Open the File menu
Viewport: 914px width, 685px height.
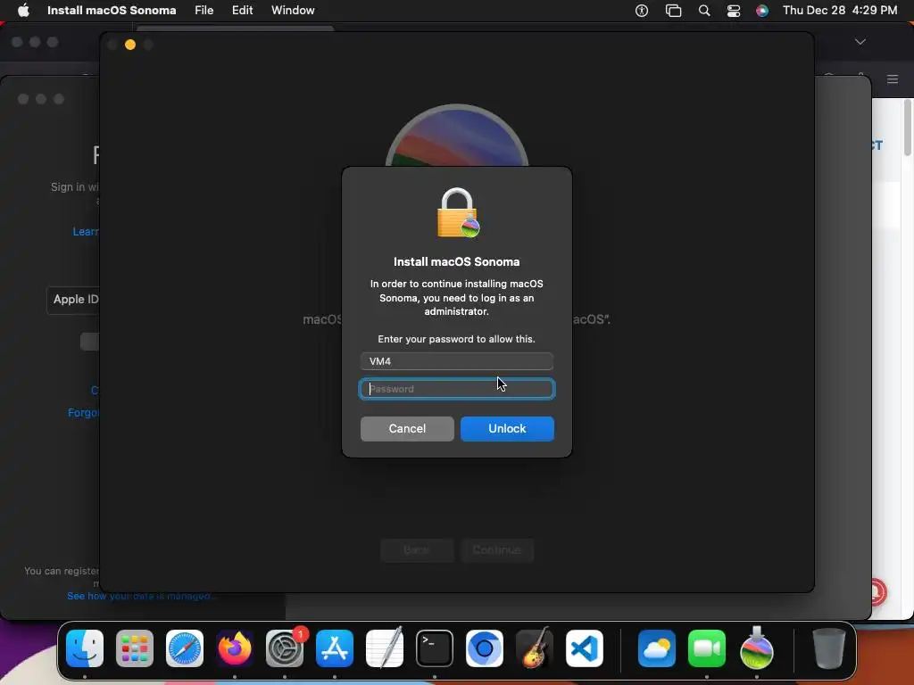(x=204, y=10)
